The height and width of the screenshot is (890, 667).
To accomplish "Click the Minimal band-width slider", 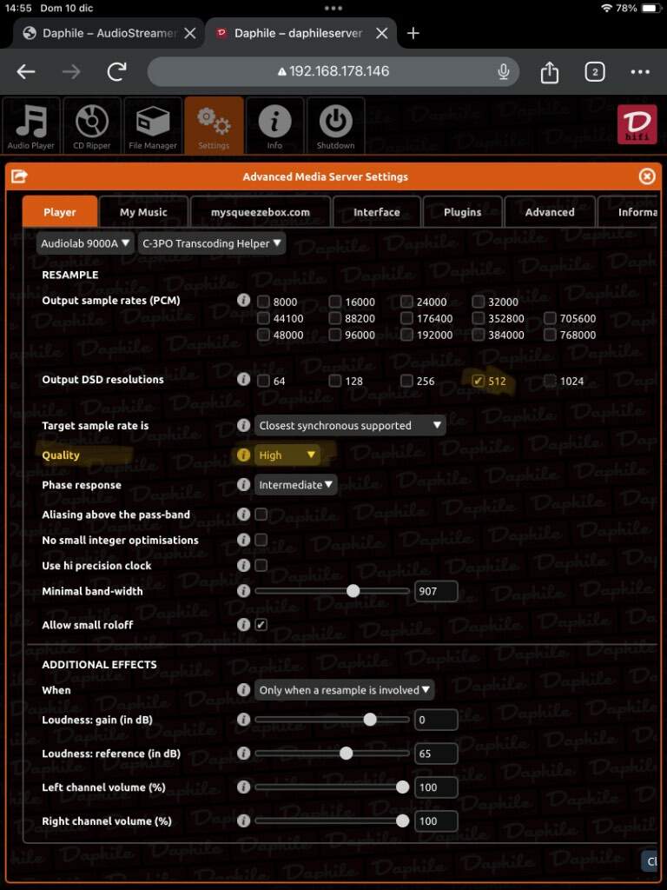I will coord(332,591).
